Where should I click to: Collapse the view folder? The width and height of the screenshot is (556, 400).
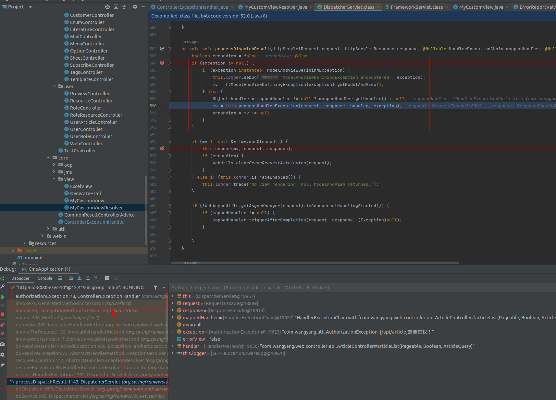[54, 179]
